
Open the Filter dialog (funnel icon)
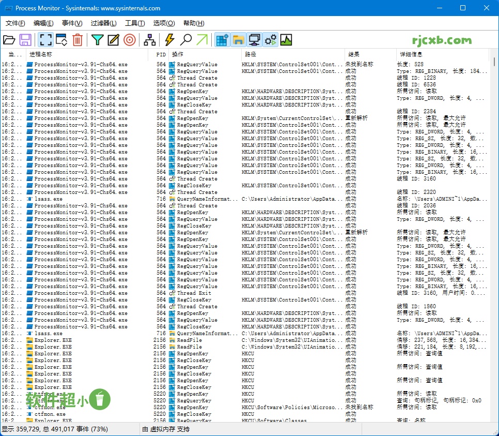97,40
